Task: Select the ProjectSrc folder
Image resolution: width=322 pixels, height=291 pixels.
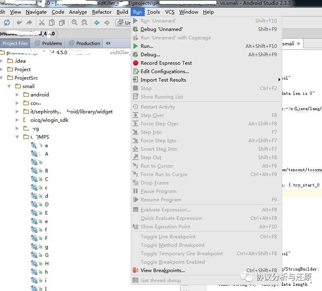Action: [26, 78]
